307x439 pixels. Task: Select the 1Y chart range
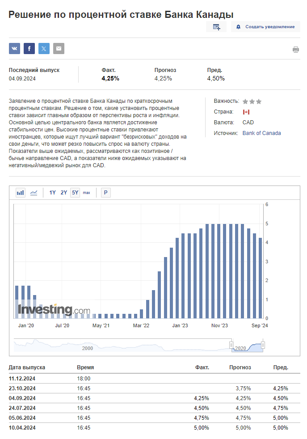coord(52,193)
